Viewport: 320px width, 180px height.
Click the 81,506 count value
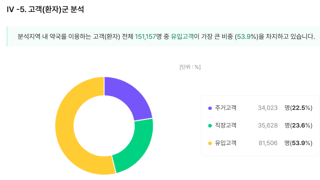point(268,143)
